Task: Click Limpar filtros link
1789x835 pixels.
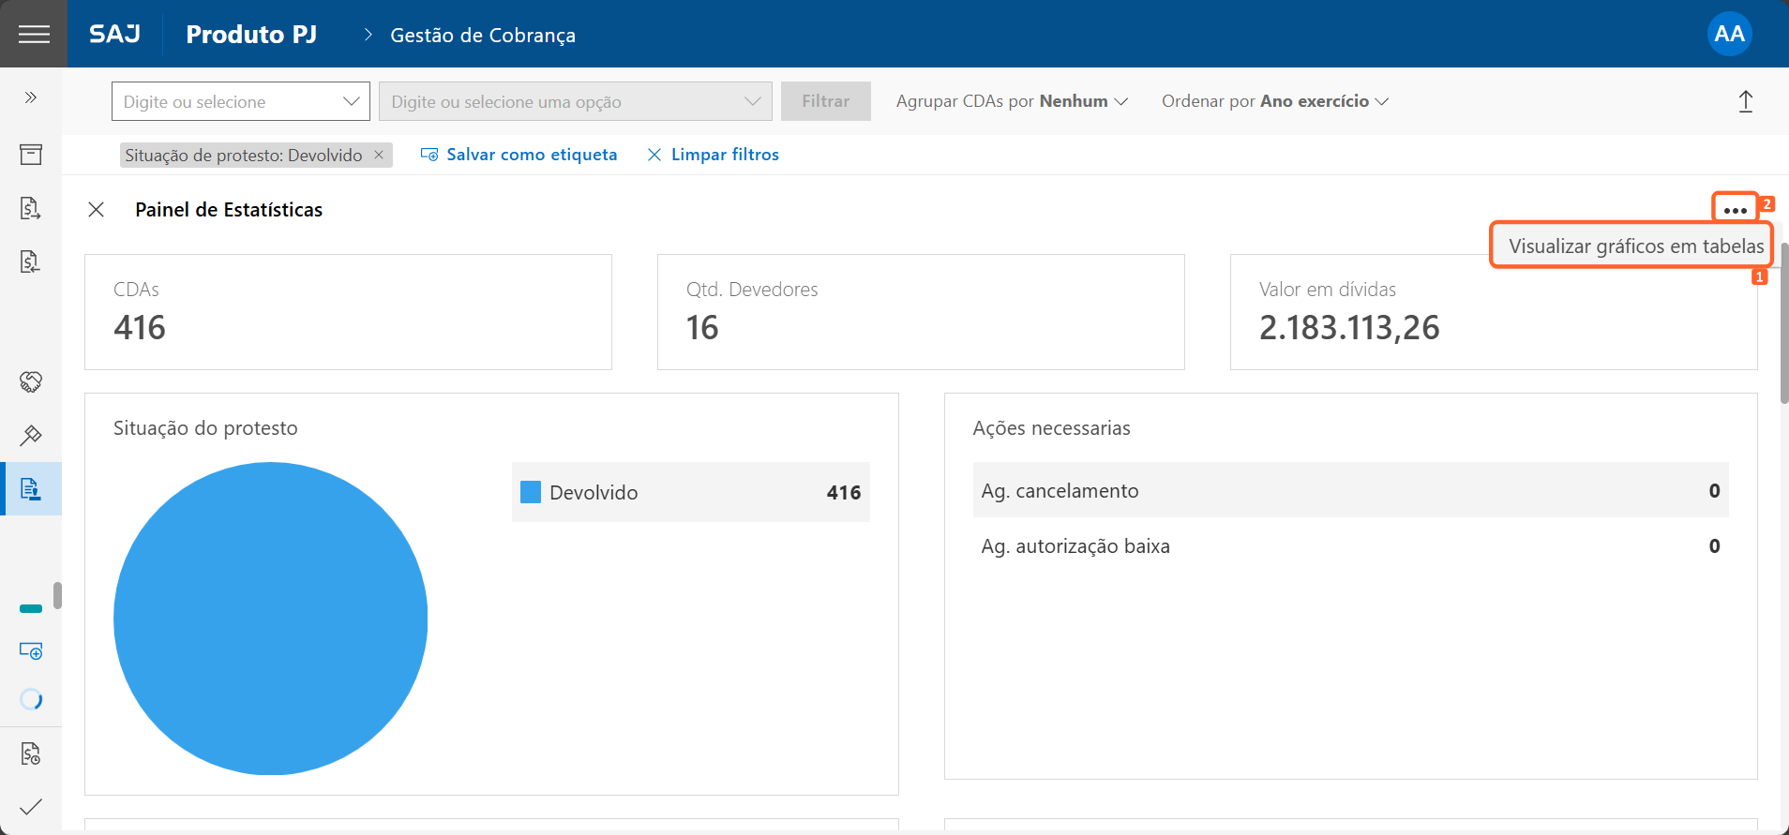Action: click(x=714, y=155)
